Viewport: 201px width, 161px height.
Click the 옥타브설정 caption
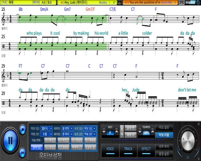tap(50, 156)
